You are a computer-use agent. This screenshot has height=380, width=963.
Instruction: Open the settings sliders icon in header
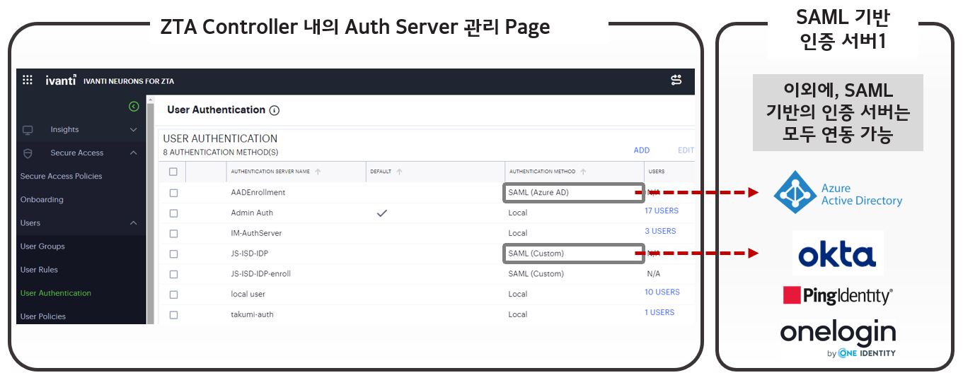click(676, 81)
